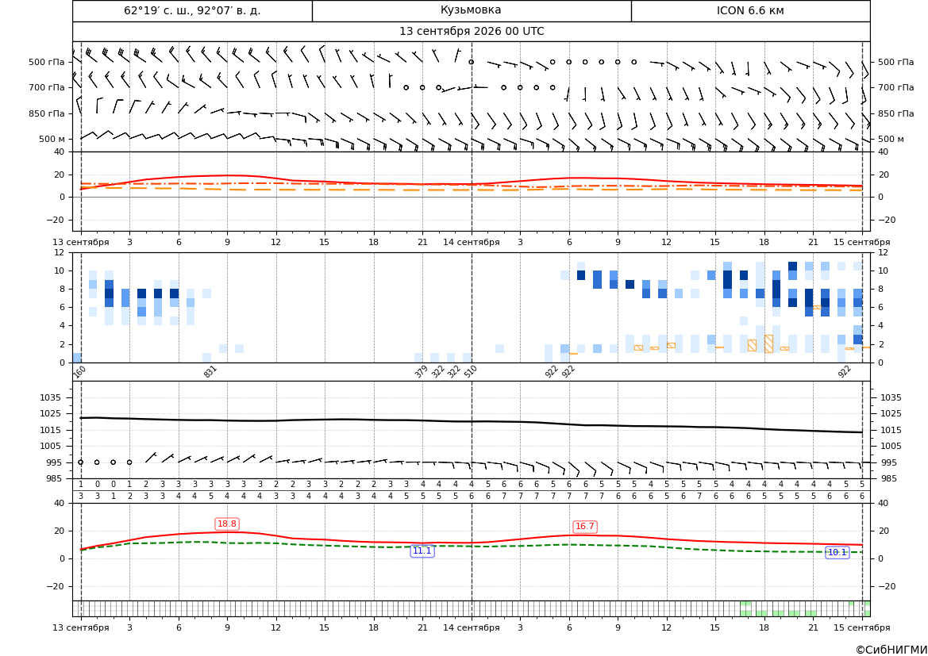
Task: Click the left 500 м wind level label
Action: pyautogui.click(x=52, y=139)
